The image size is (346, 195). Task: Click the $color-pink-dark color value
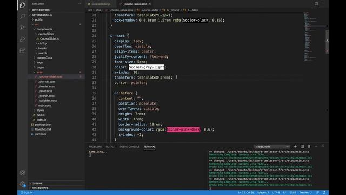(x=183, y=129)
